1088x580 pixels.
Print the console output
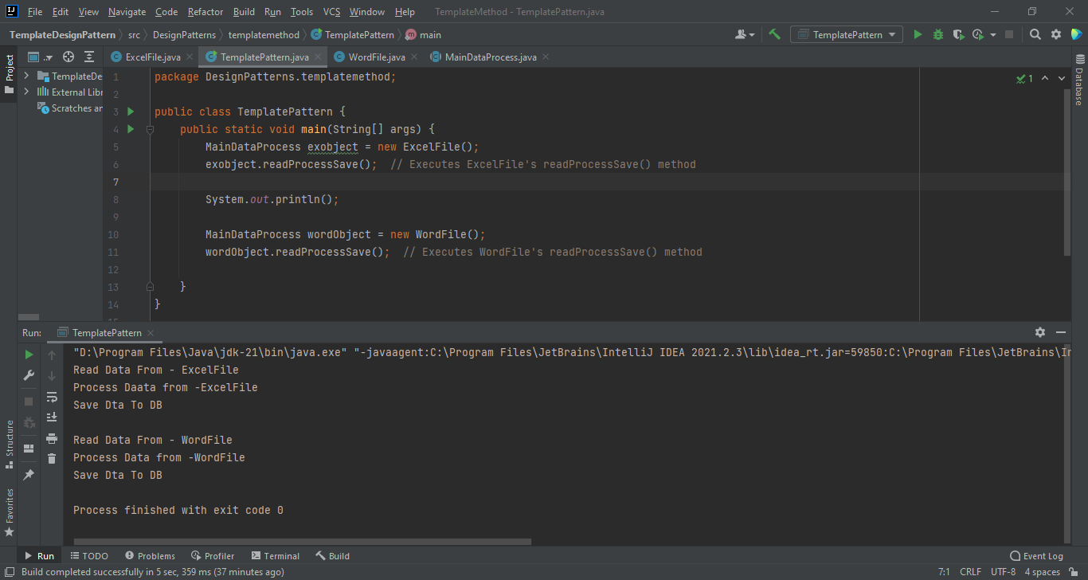tap(52, 438)
